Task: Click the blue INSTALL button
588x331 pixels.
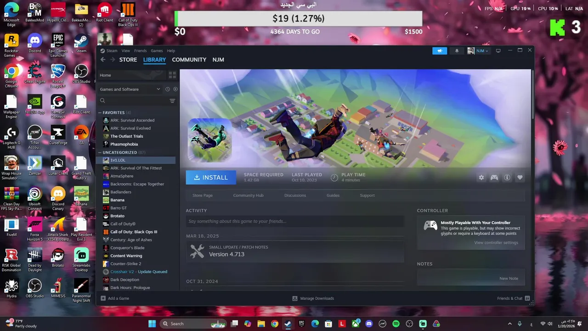Action: pos(211,177)
